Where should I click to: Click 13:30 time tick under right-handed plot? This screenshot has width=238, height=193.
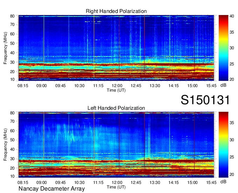click(155, 86)
